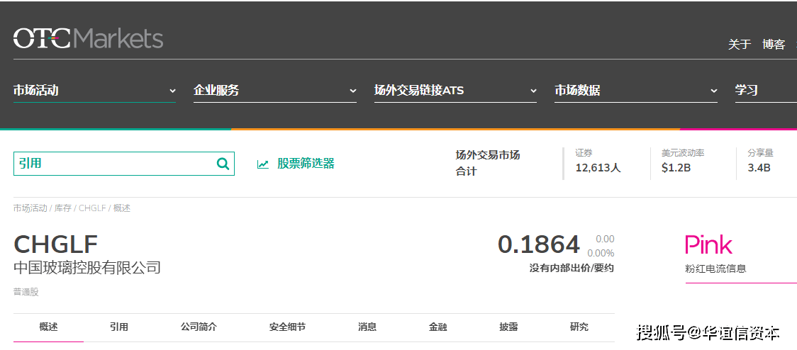
Task: Click the 股票筛选器 chart icon
Action: tap(263, 164)
